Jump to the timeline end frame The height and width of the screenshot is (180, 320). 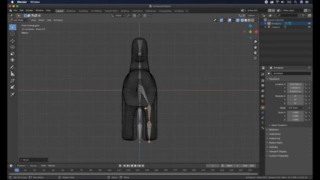[143, 166]
